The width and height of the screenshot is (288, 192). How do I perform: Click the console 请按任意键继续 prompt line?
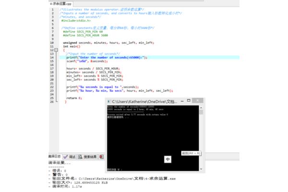[118, 117]
